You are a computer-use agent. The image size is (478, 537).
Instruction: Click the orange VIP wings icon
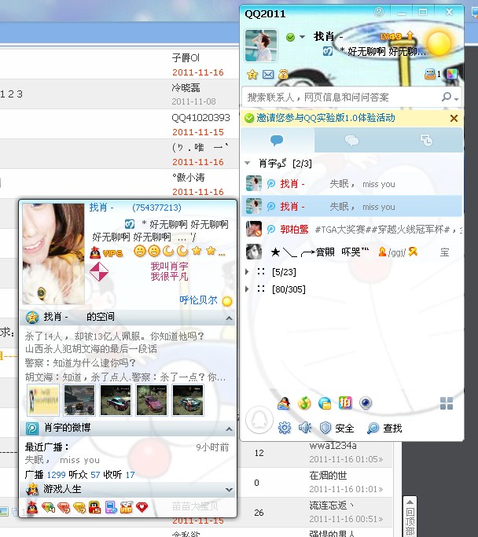(x=127, y=507)
